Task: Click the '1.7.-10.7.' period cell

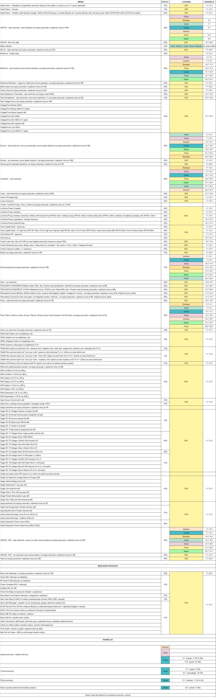Action: 209,201
